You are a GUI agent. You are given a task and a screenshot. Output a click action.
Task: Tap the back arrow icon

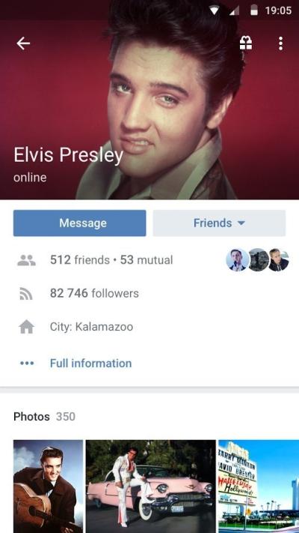[x=23, y=43]
